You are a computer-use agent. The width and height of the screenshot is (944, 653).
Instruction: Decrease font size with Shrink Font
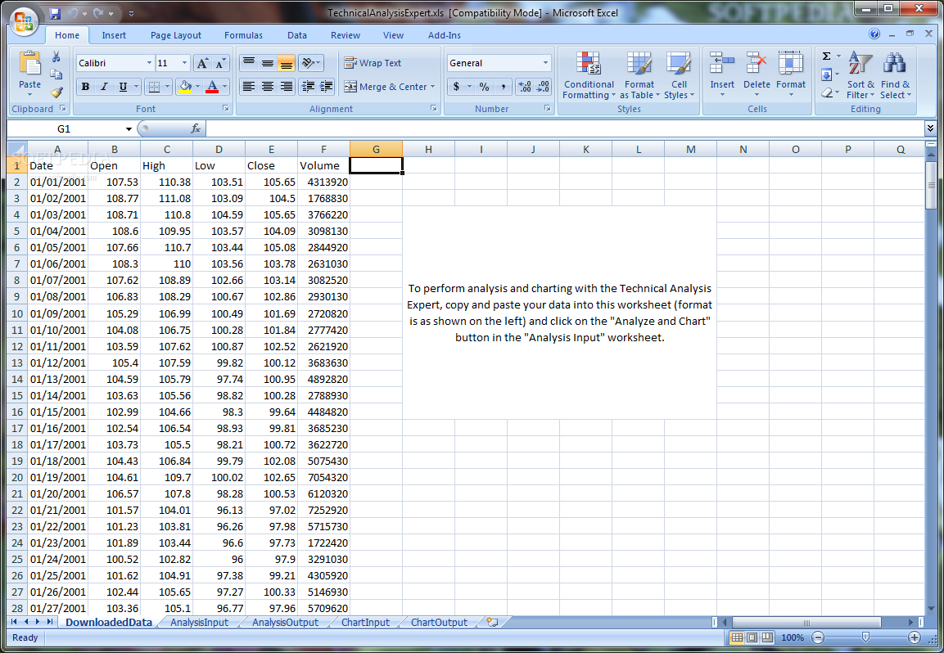pyautogui.click(x=221, y=63)
